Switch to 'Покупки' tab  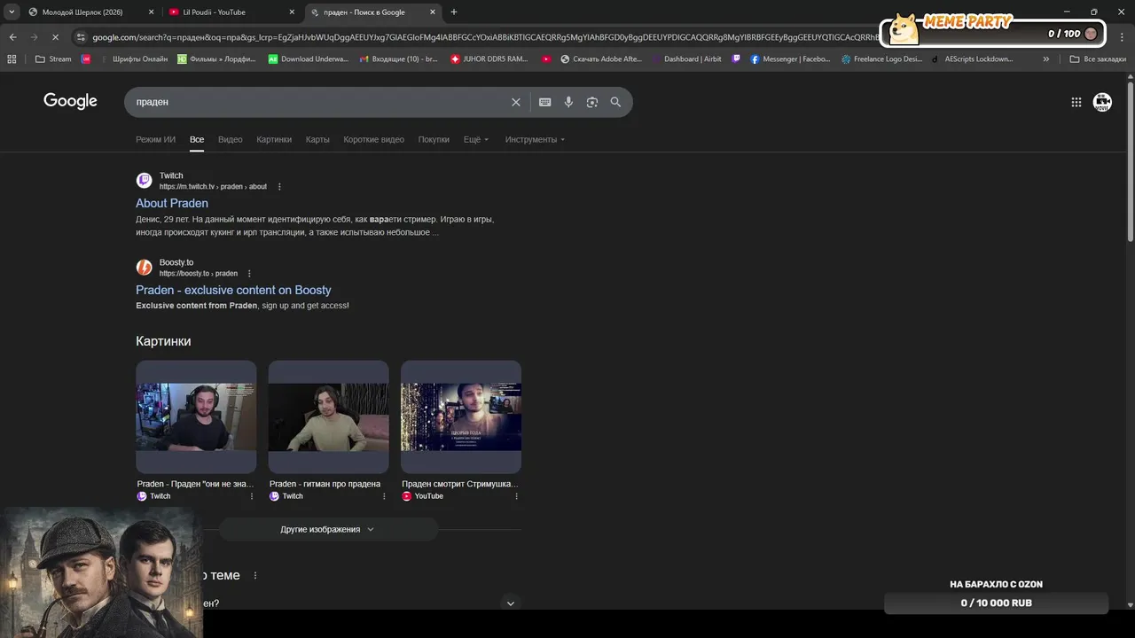434,140
